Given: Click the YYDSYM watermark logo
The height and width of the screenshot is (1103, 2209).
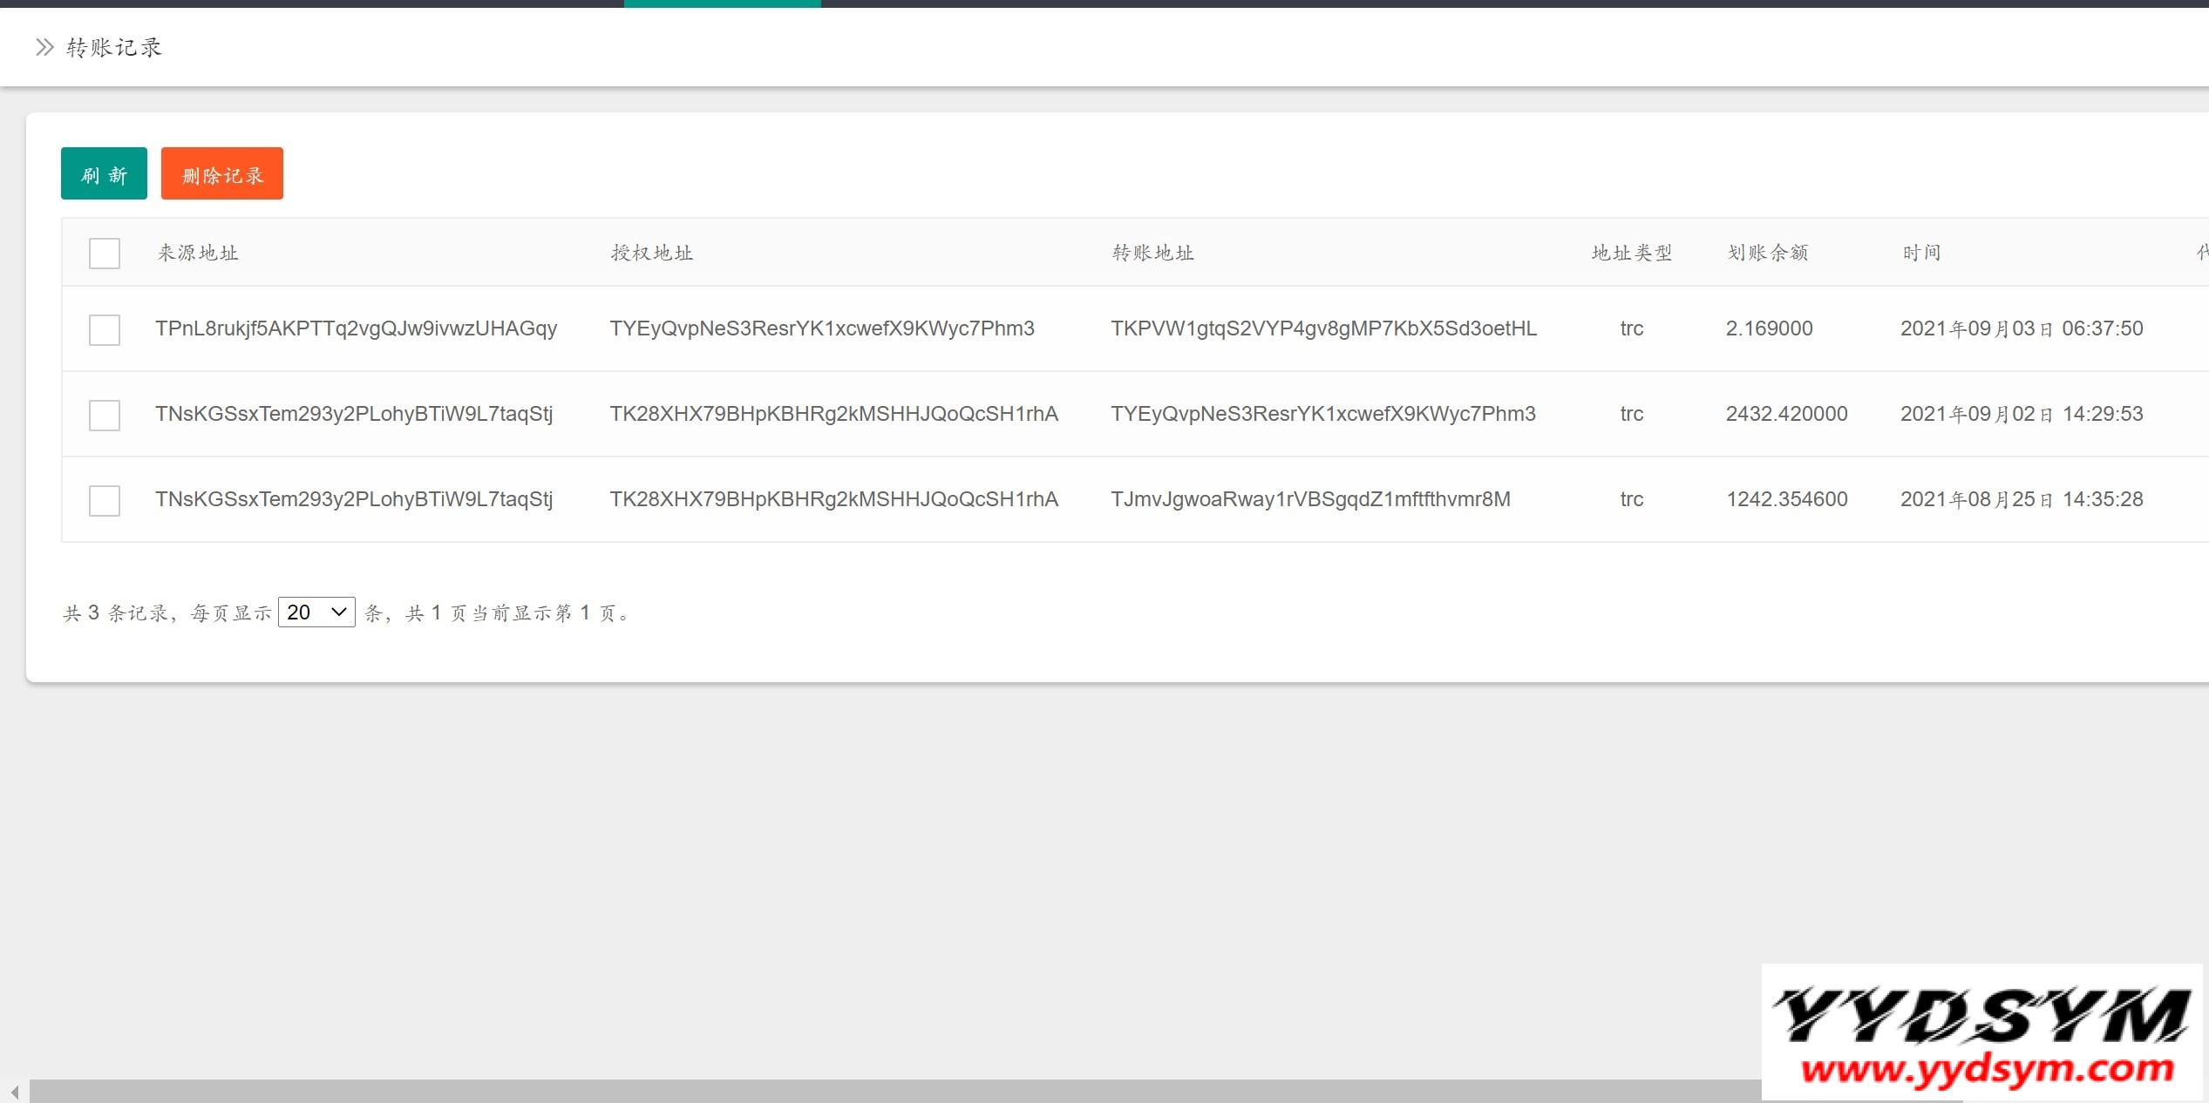Looking at the screenshot, I should point(1981,1016).
